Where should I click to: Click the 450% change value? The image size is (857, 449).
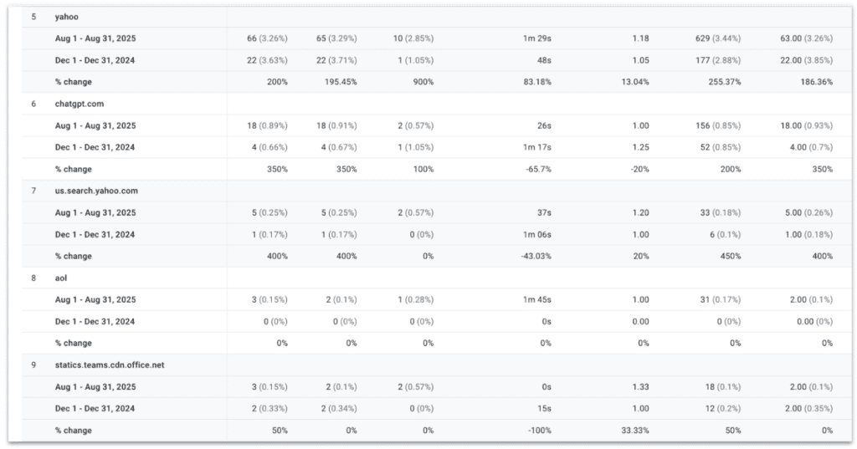tap(730, 256)
